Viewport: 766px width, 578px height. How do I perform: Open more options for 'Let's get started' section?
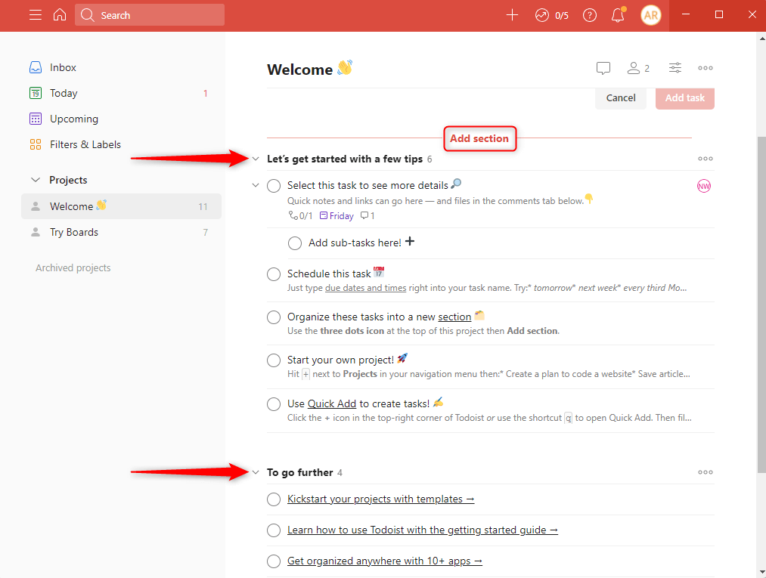click(x=705, y=159)
